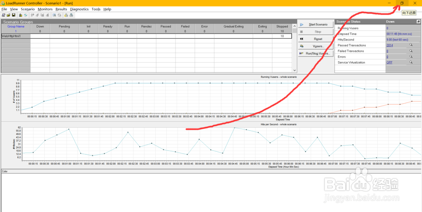
Task: Open the Results menu
Action: coord(61,9)
